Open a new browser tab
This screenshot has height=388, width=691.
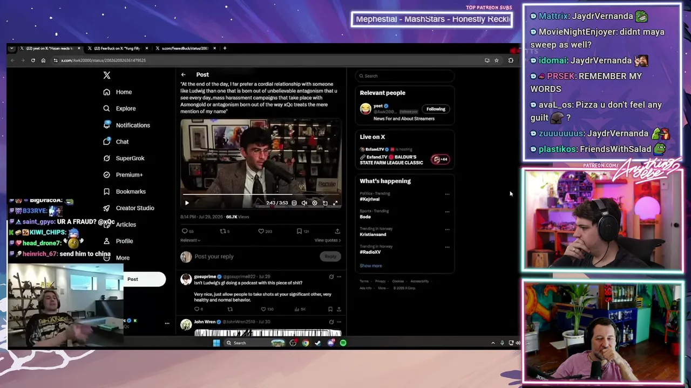[225, 48]
